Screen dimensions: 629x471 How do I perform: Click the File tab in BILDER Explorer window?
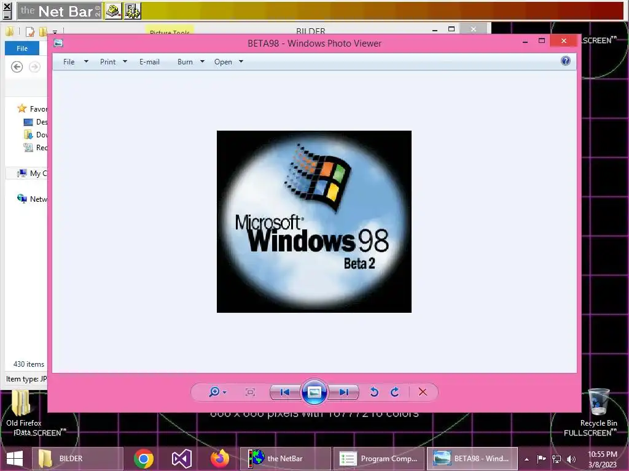tap(22, 48)
